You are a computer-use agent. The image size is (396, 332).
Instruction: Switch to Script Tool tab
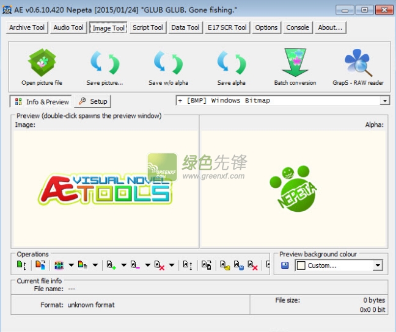pos(148,27)
